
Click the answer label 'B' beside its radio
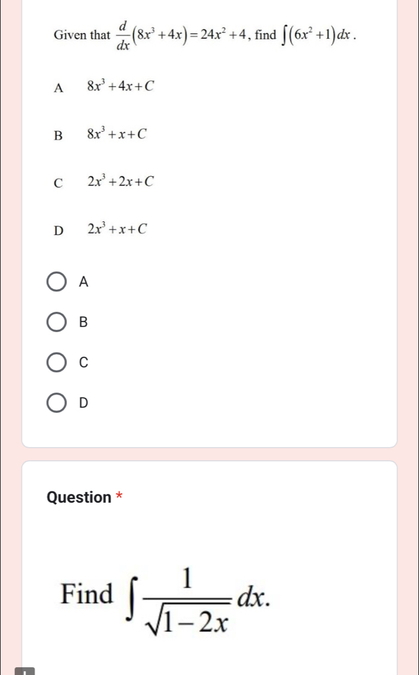coord(83,322)
